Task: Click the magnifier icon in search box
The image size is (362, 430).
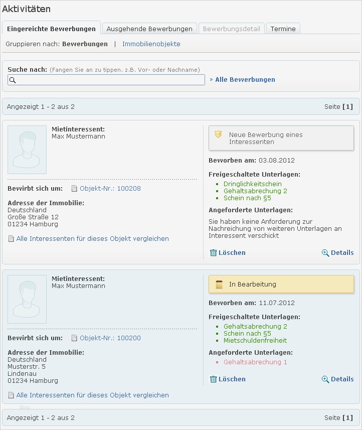Action: (13, 80)
